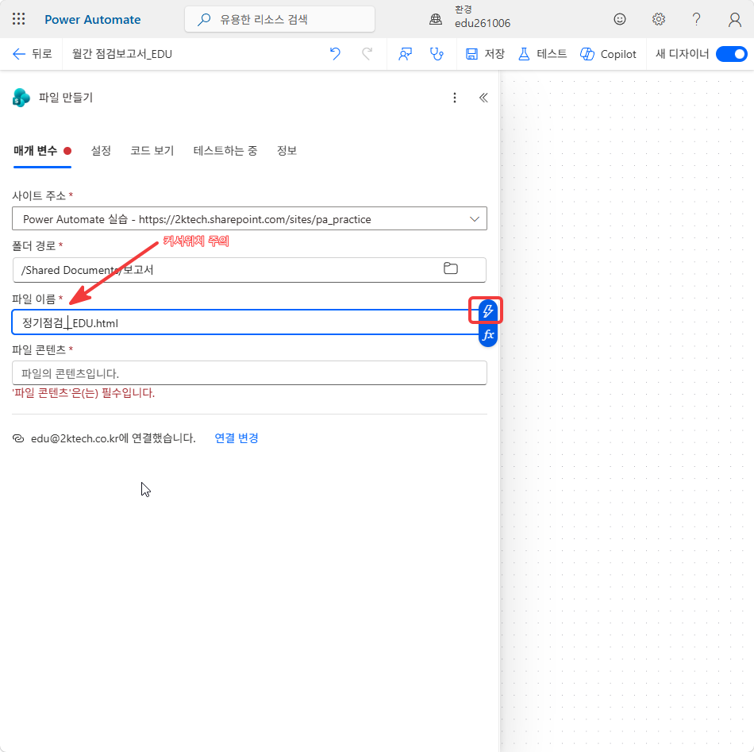Focus the resource search box
The image size is (754, 752).
280,19
